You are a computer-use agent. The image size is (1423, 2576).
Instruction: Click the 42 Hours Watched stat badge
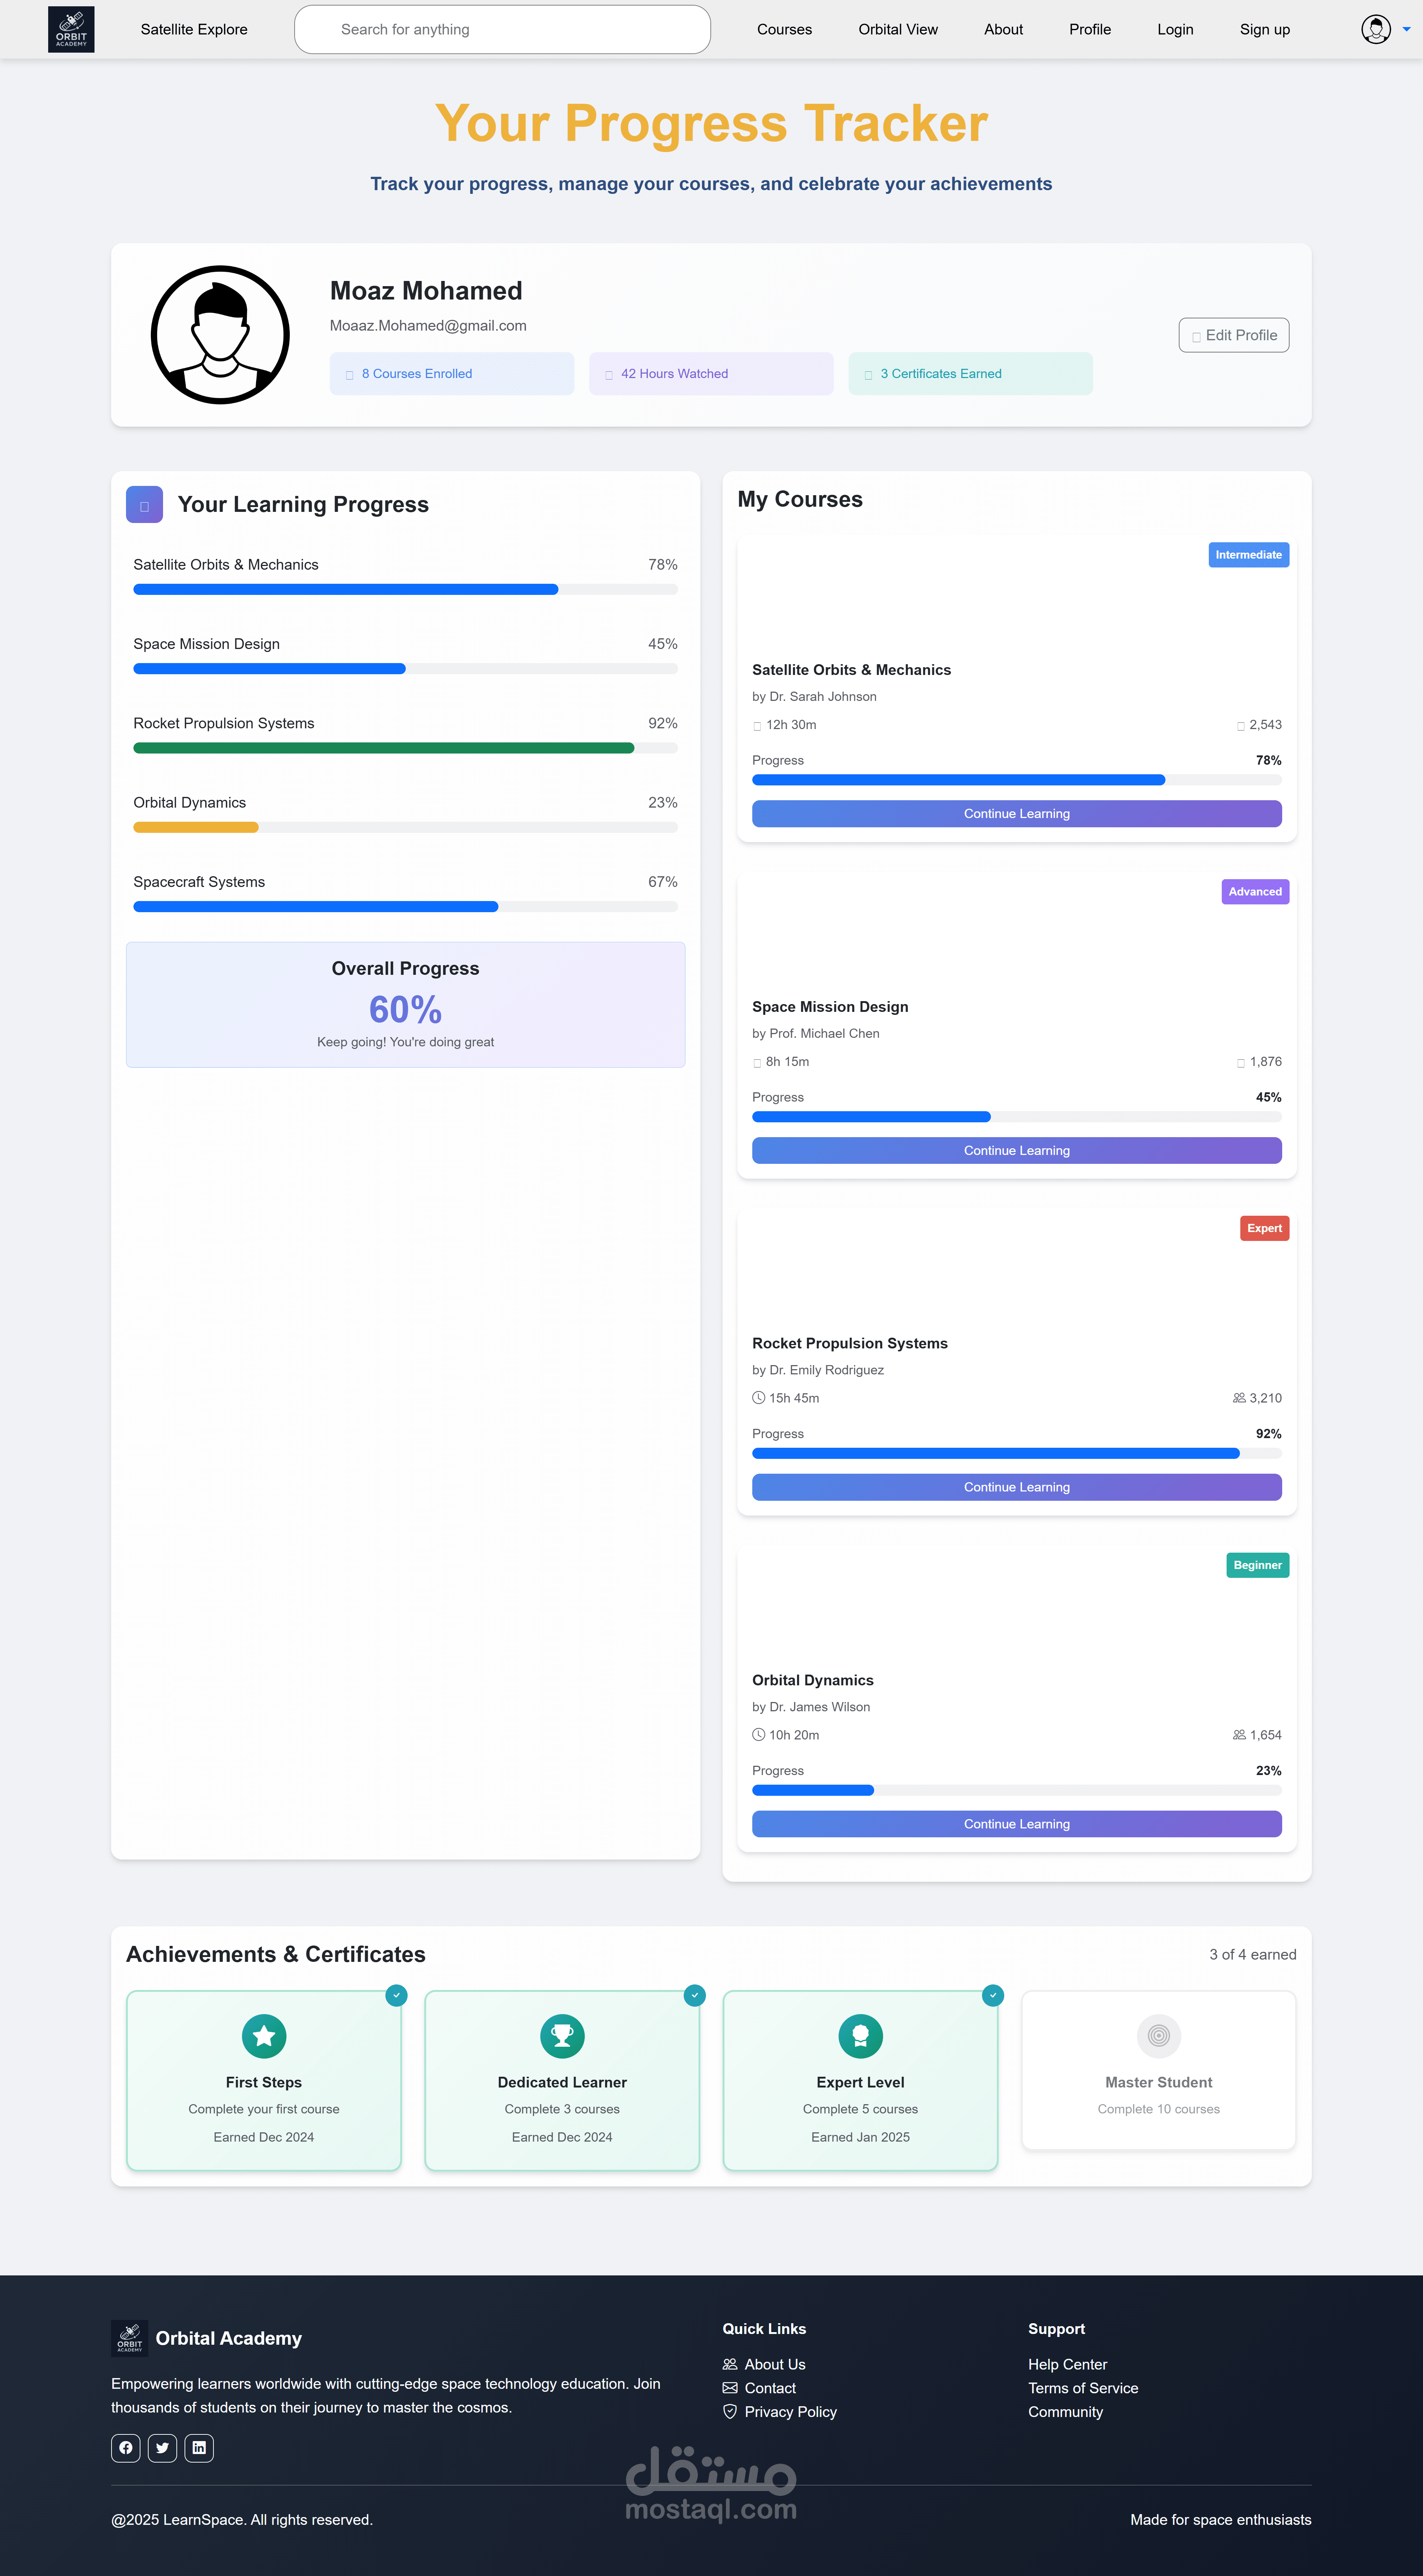(711, 374)
